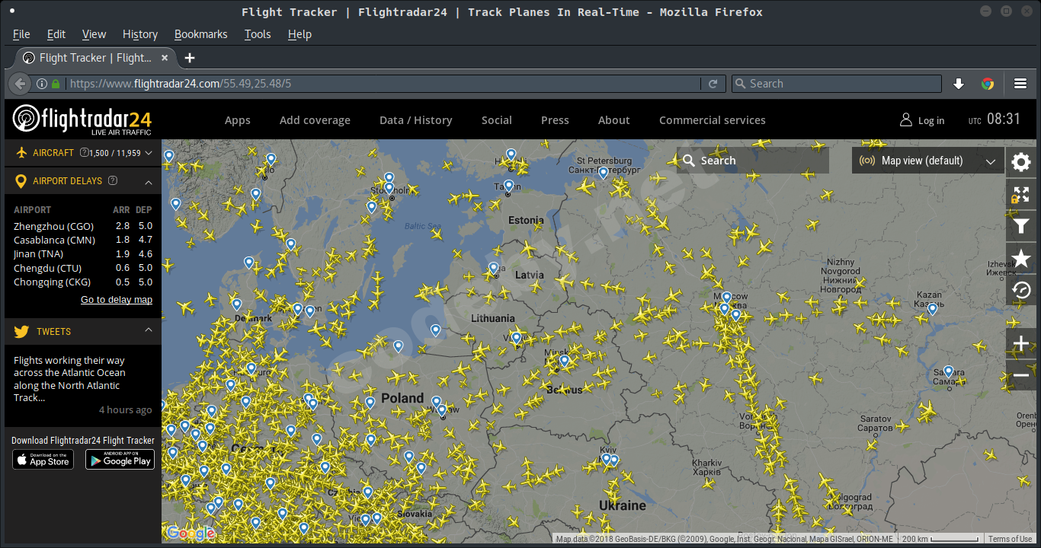Open the File menu

21,34
